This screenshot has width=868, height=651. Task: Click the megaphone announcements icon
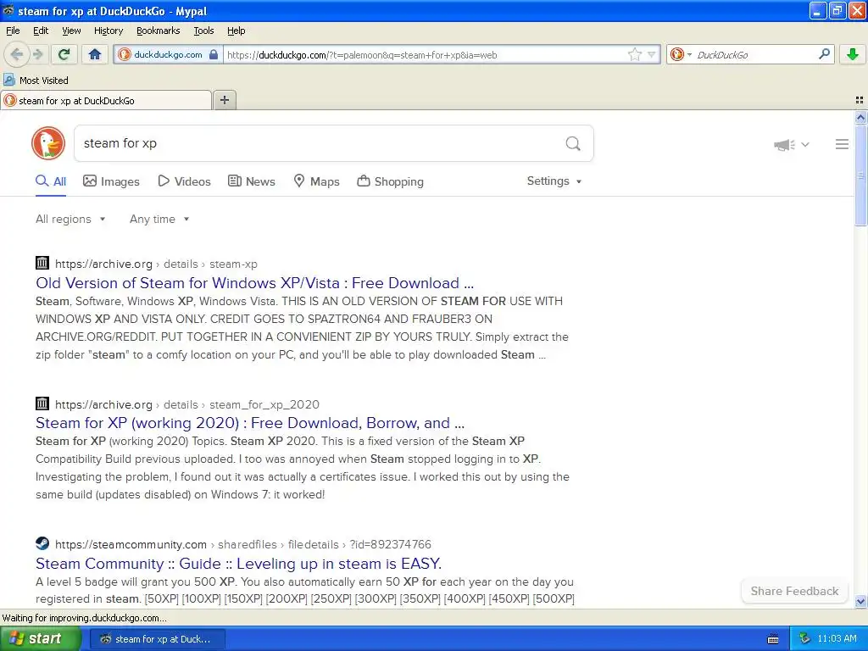coord(784,145)
